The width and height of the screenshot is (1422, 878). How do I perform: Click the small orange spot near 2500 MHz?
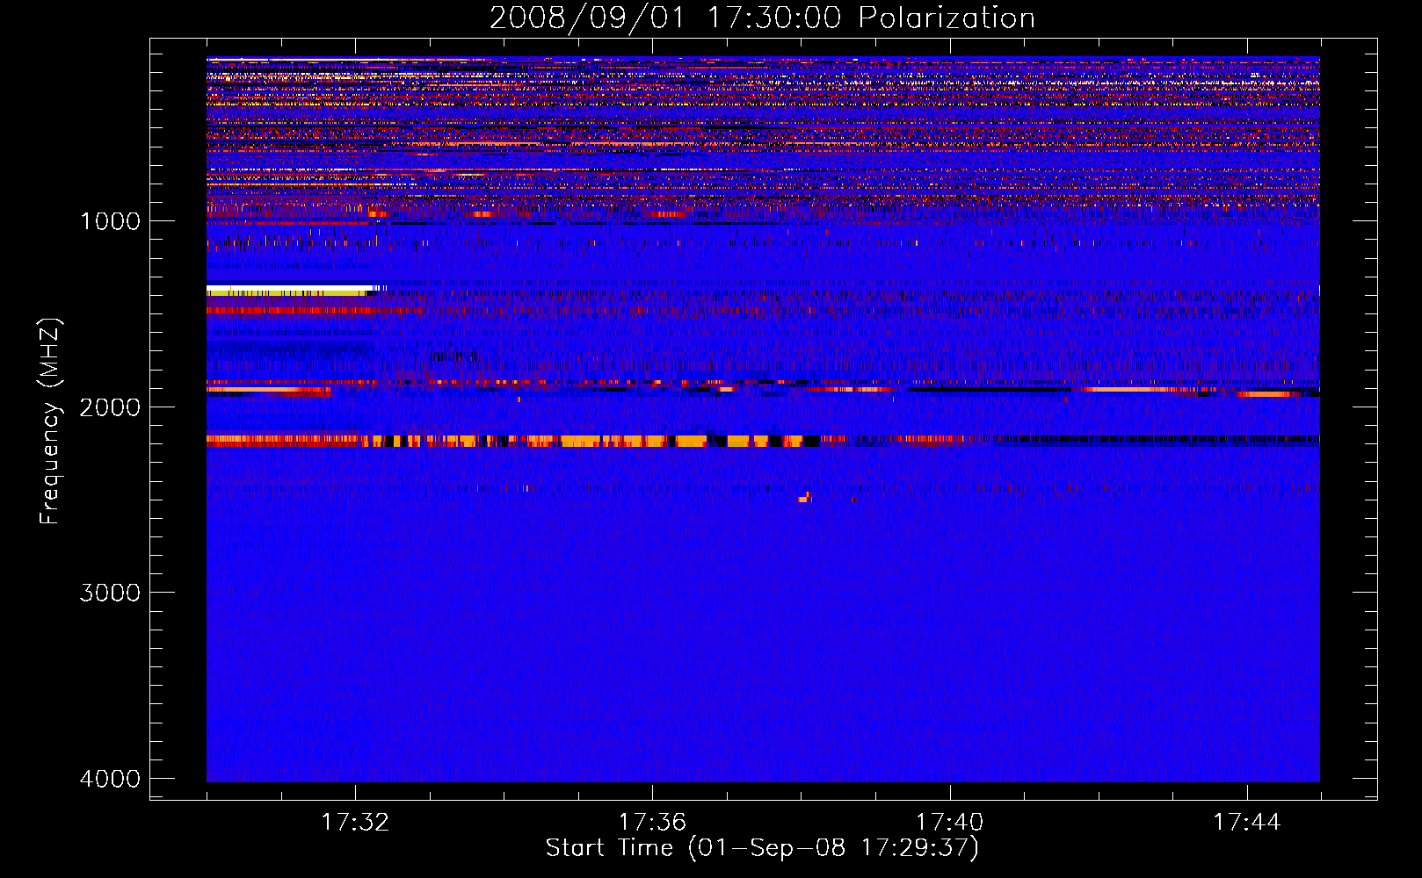pyautogui.click(x=804, y=498)
